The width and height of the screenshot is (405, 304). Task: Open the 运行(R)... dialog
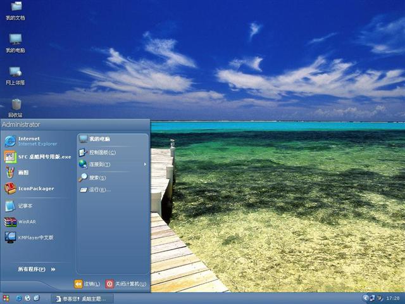(99, 189)
